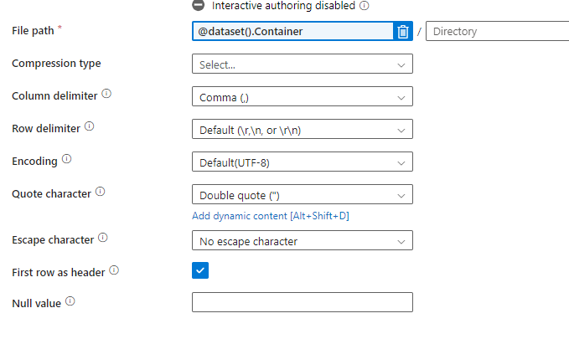This screenshot has height=339, width=569.
Task: Click the Directory path input field
Action: pos(497,32)
